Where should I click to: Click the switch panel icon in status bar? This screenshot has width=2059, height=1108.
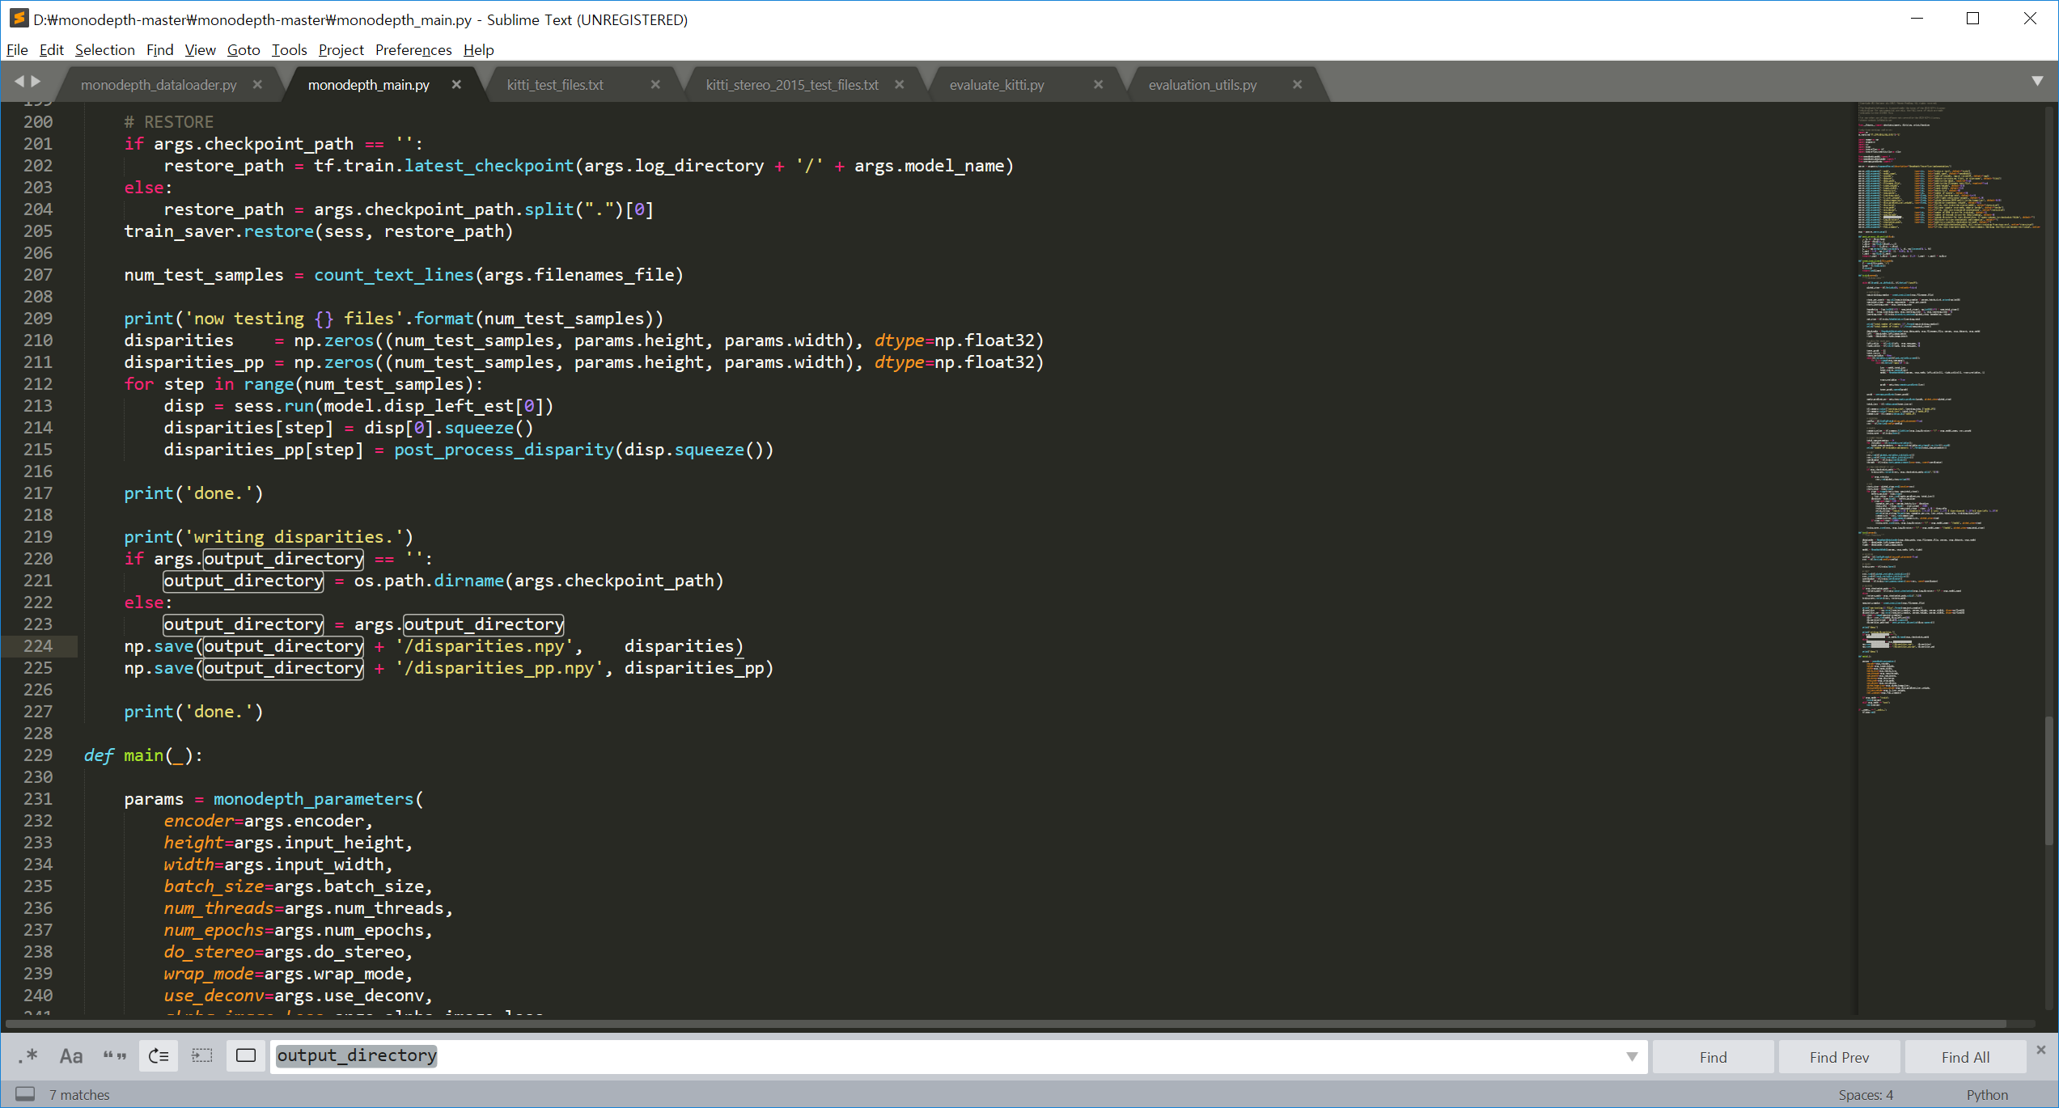pos(25,1094)
